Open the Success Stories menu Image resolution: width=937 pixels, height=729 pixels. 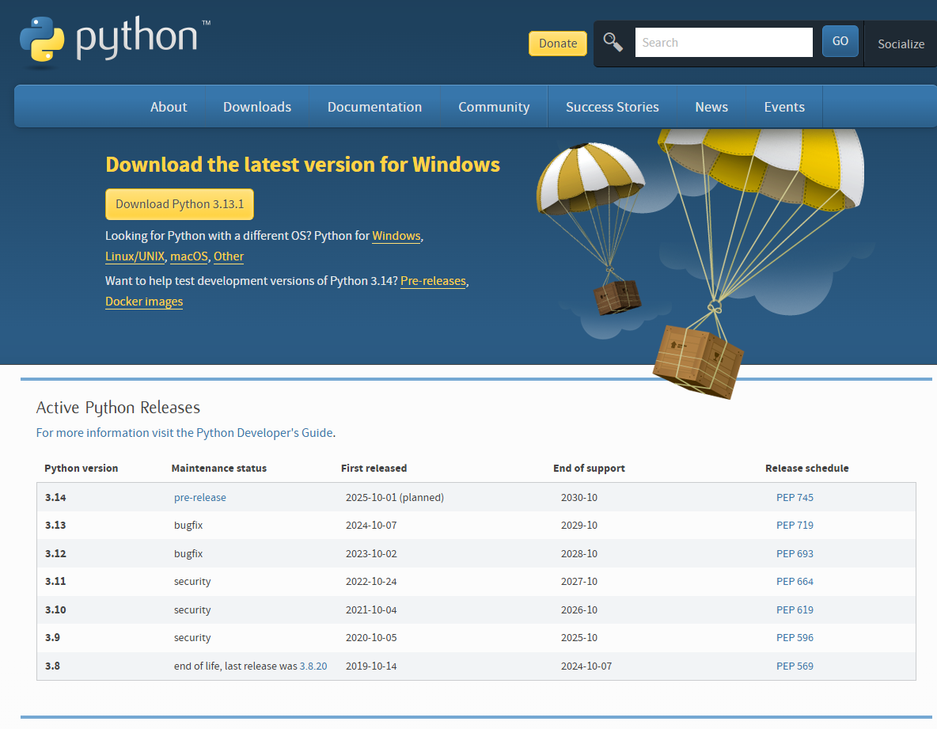612,107
